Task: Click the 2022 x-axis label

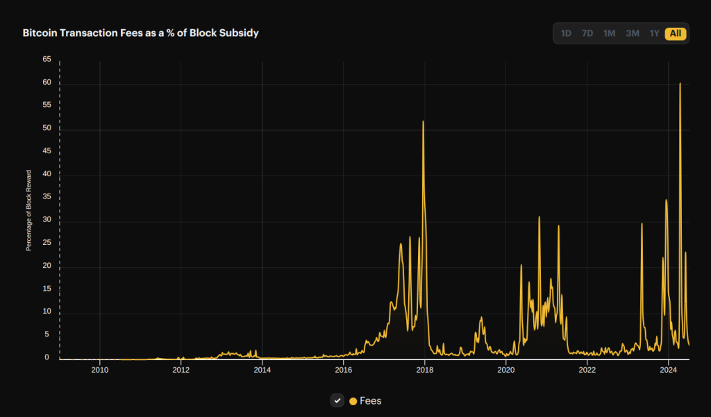Action: point(587,370)
